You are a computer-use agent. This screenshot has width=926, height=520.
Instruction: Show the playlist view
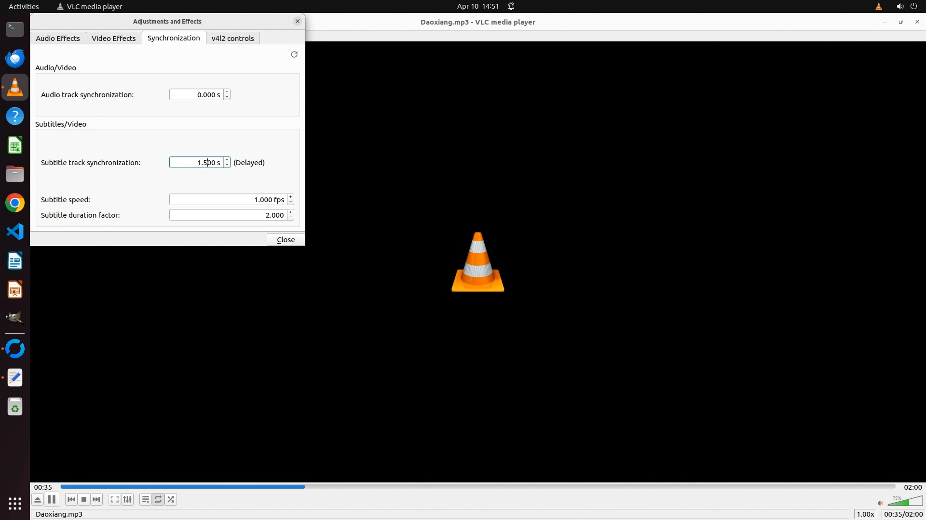145,499
